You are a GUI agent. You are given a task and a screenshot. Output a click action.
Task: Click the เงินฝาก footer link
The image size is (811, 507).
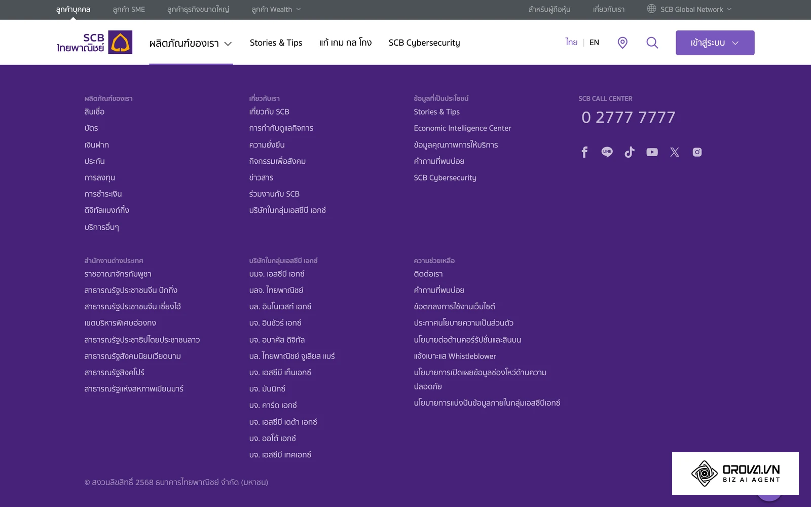[x=96, y=144]
